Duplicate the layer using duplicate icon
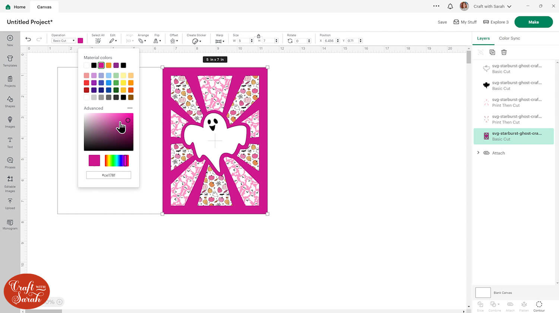 [x=492, y=52]
